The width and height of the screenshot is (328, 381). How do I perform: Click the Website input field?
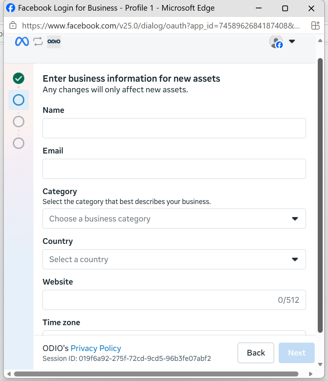click(x=174, y=300)
